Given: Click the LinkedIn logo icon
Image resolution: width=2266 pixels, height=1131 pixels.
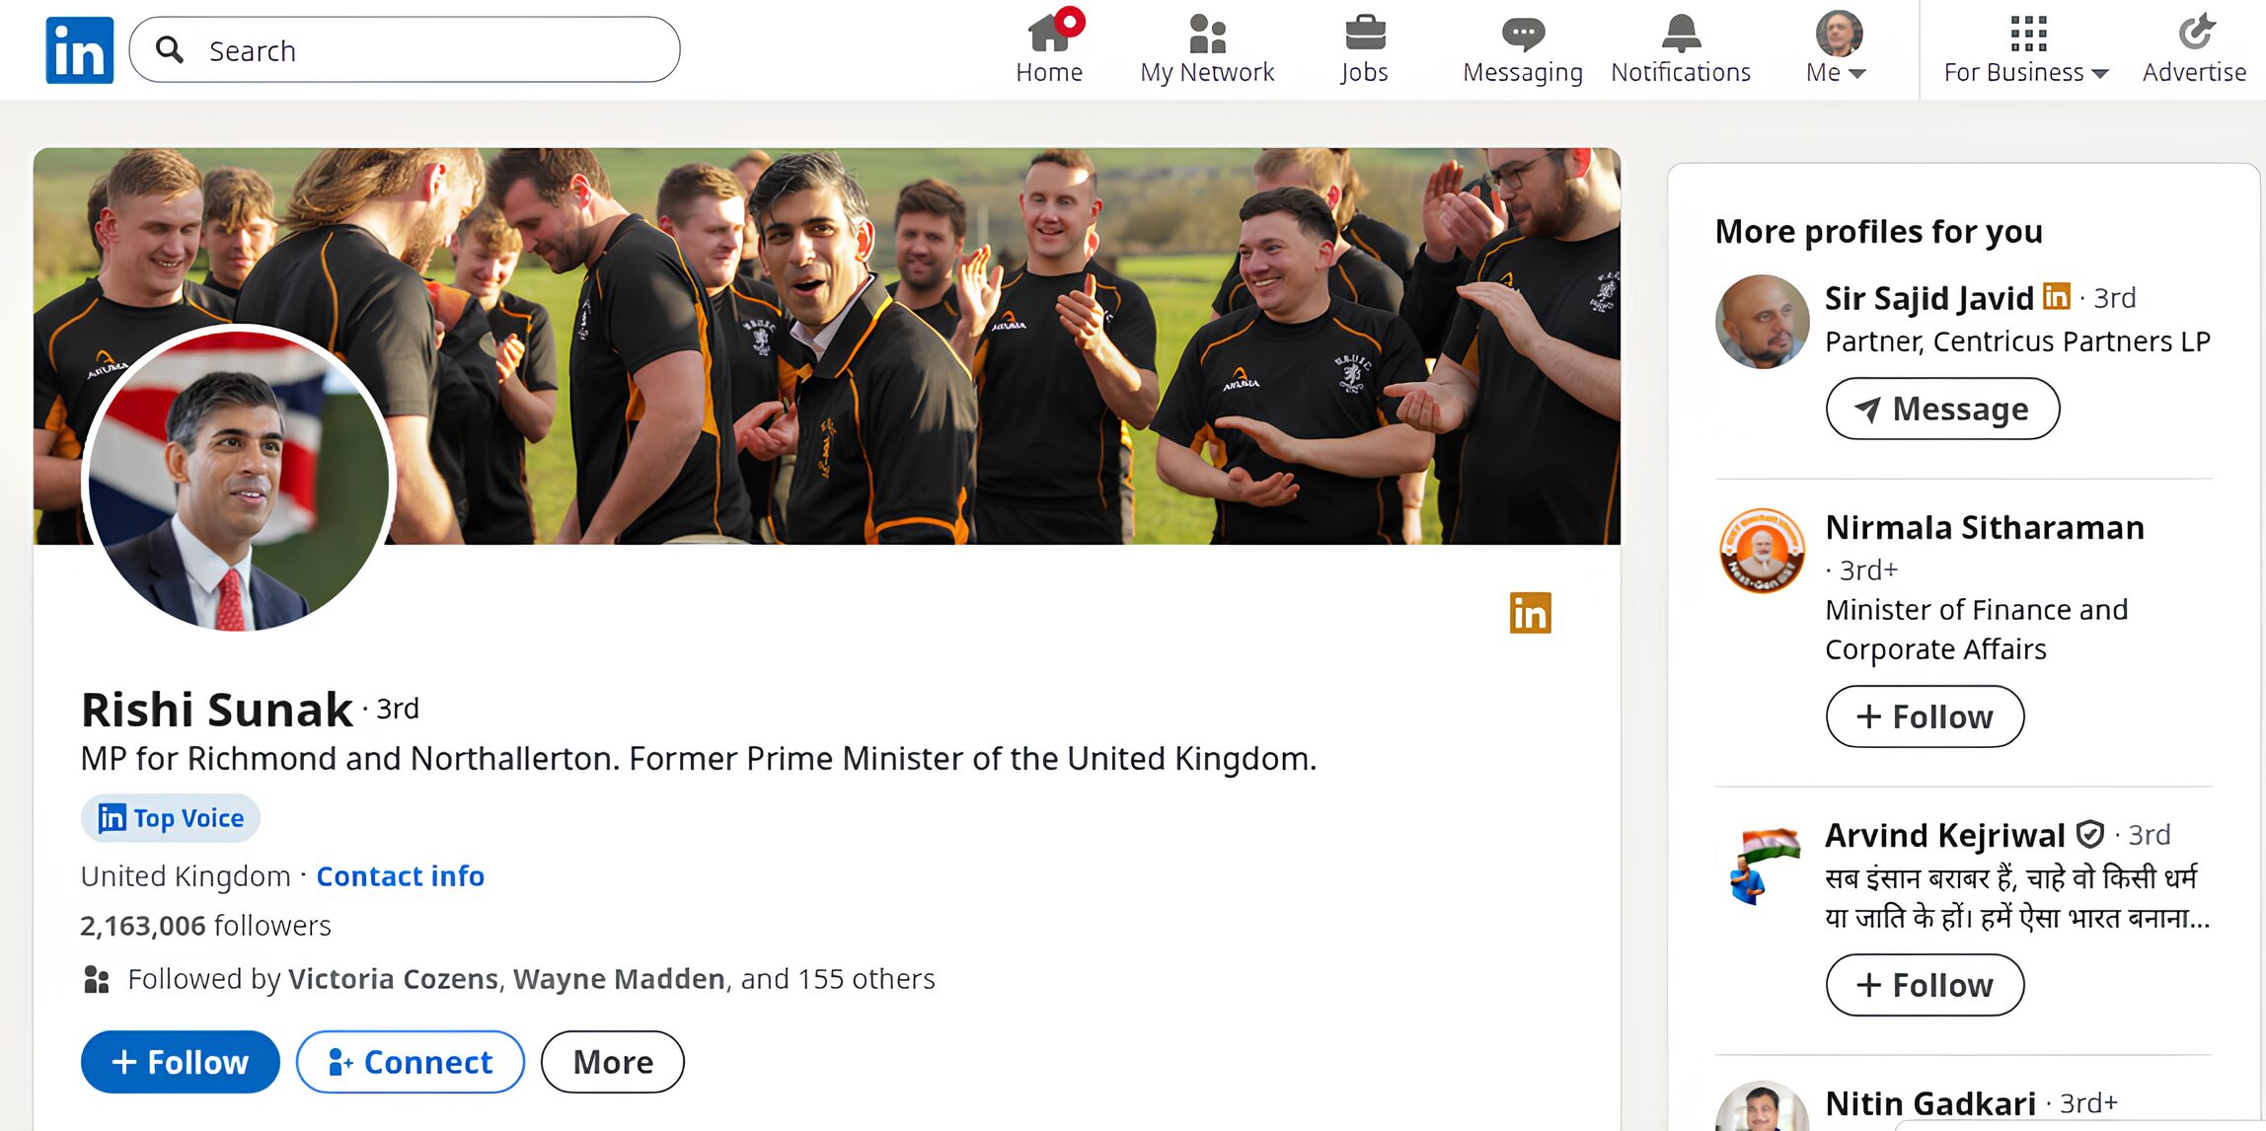Looking at the screenshot, I should point(79,50).
